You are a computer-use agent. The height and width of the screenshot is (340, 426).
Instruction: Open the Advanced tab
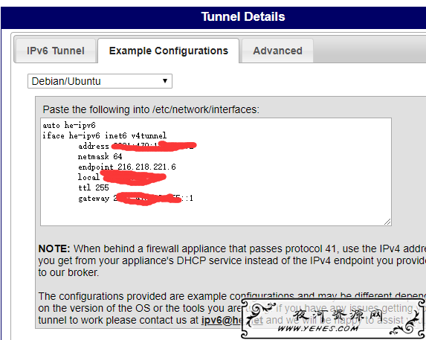click(x=277, y=51)
